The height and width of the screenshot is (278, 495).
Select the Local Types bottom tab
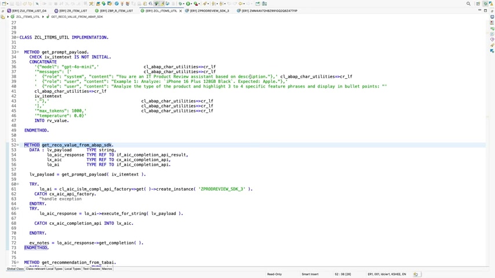click(x=72, y=269)
